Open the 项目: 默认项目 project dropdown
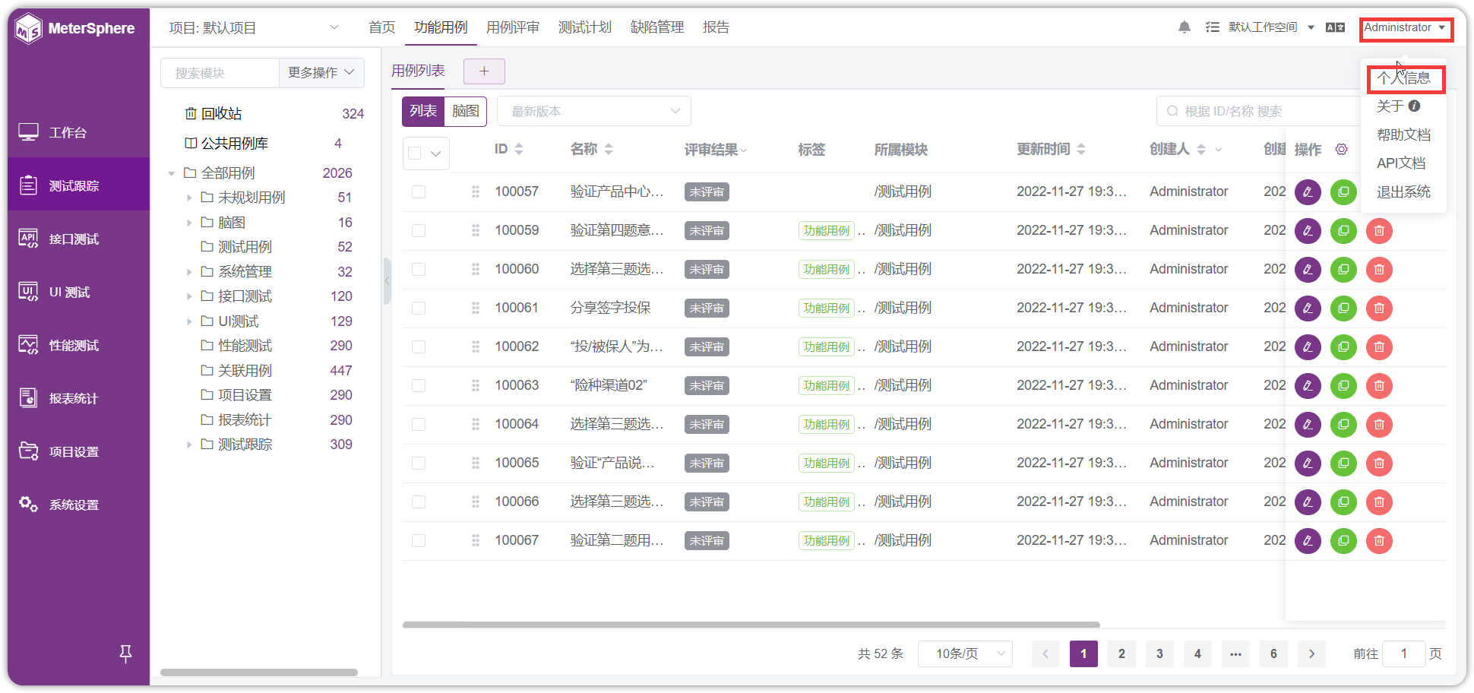 (x=254, y=28)
